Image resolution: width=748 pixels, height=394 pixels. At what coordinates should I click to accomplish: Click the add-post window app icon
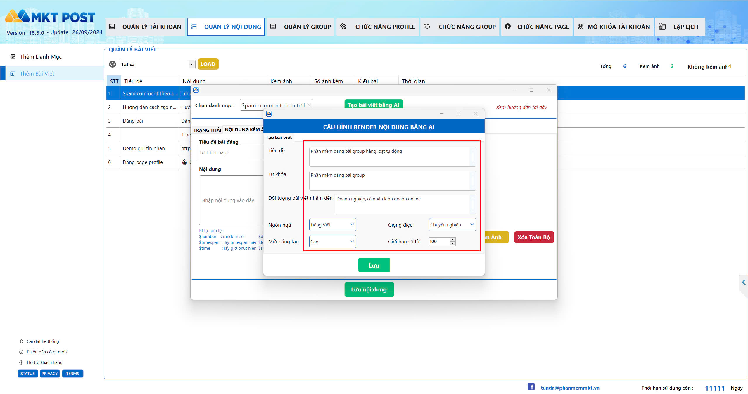[x=196, y=90]
